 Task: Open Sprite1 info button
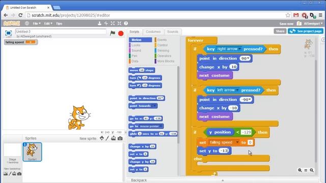[25, 144]
